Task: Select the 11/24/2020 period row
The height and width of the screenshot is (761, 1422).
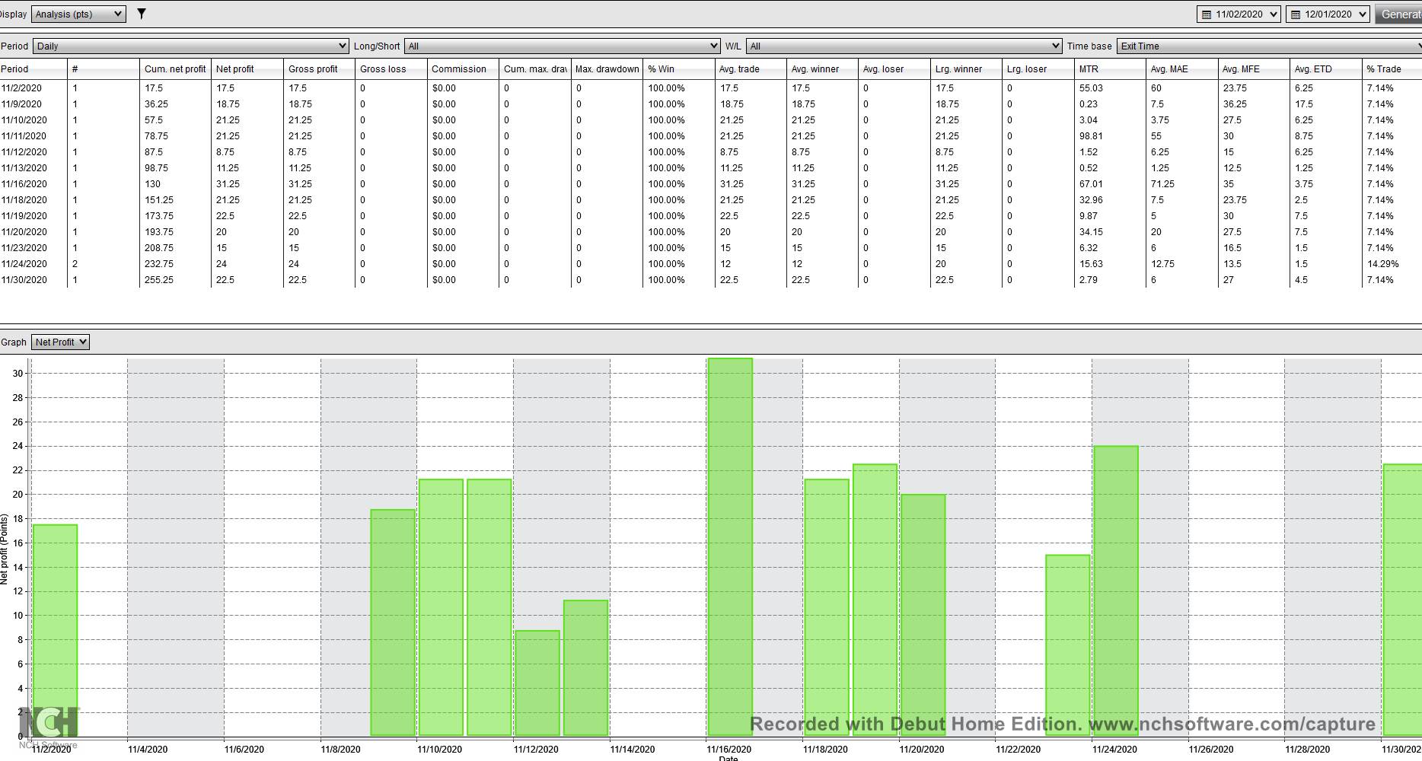Action: (711, 264)
